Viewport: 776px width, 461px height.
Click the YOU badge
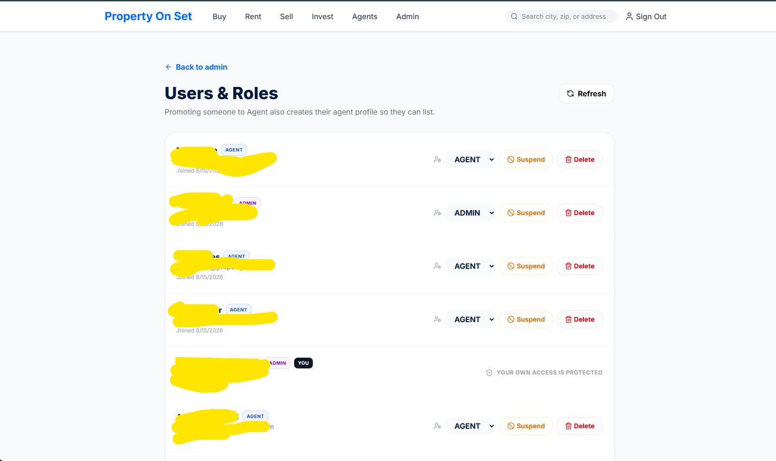303,363
